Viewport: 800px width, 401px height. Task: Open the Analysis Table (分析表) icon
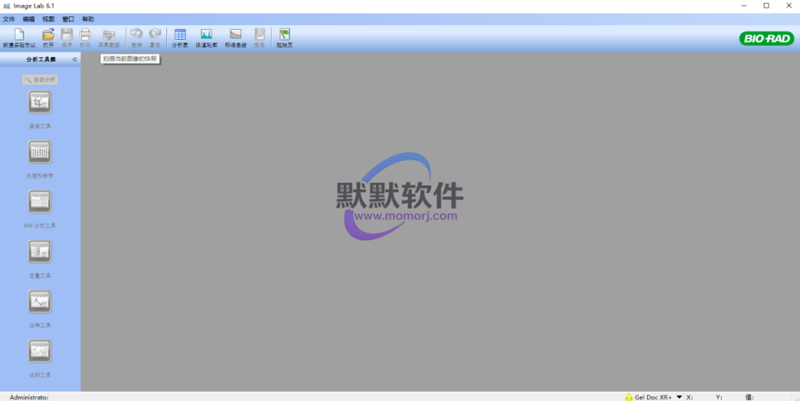tap(180, 36)
